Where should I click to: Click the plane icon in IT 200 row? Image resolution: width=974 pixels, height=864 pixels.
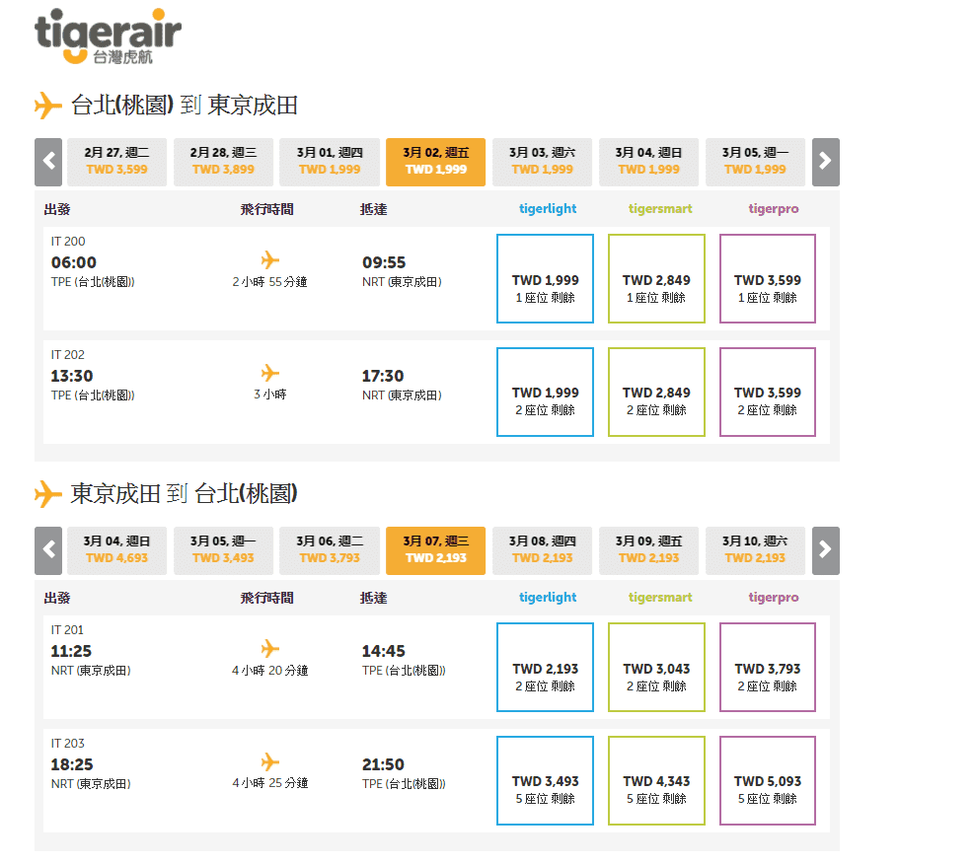pyautogui.click(x=269, y=259)
